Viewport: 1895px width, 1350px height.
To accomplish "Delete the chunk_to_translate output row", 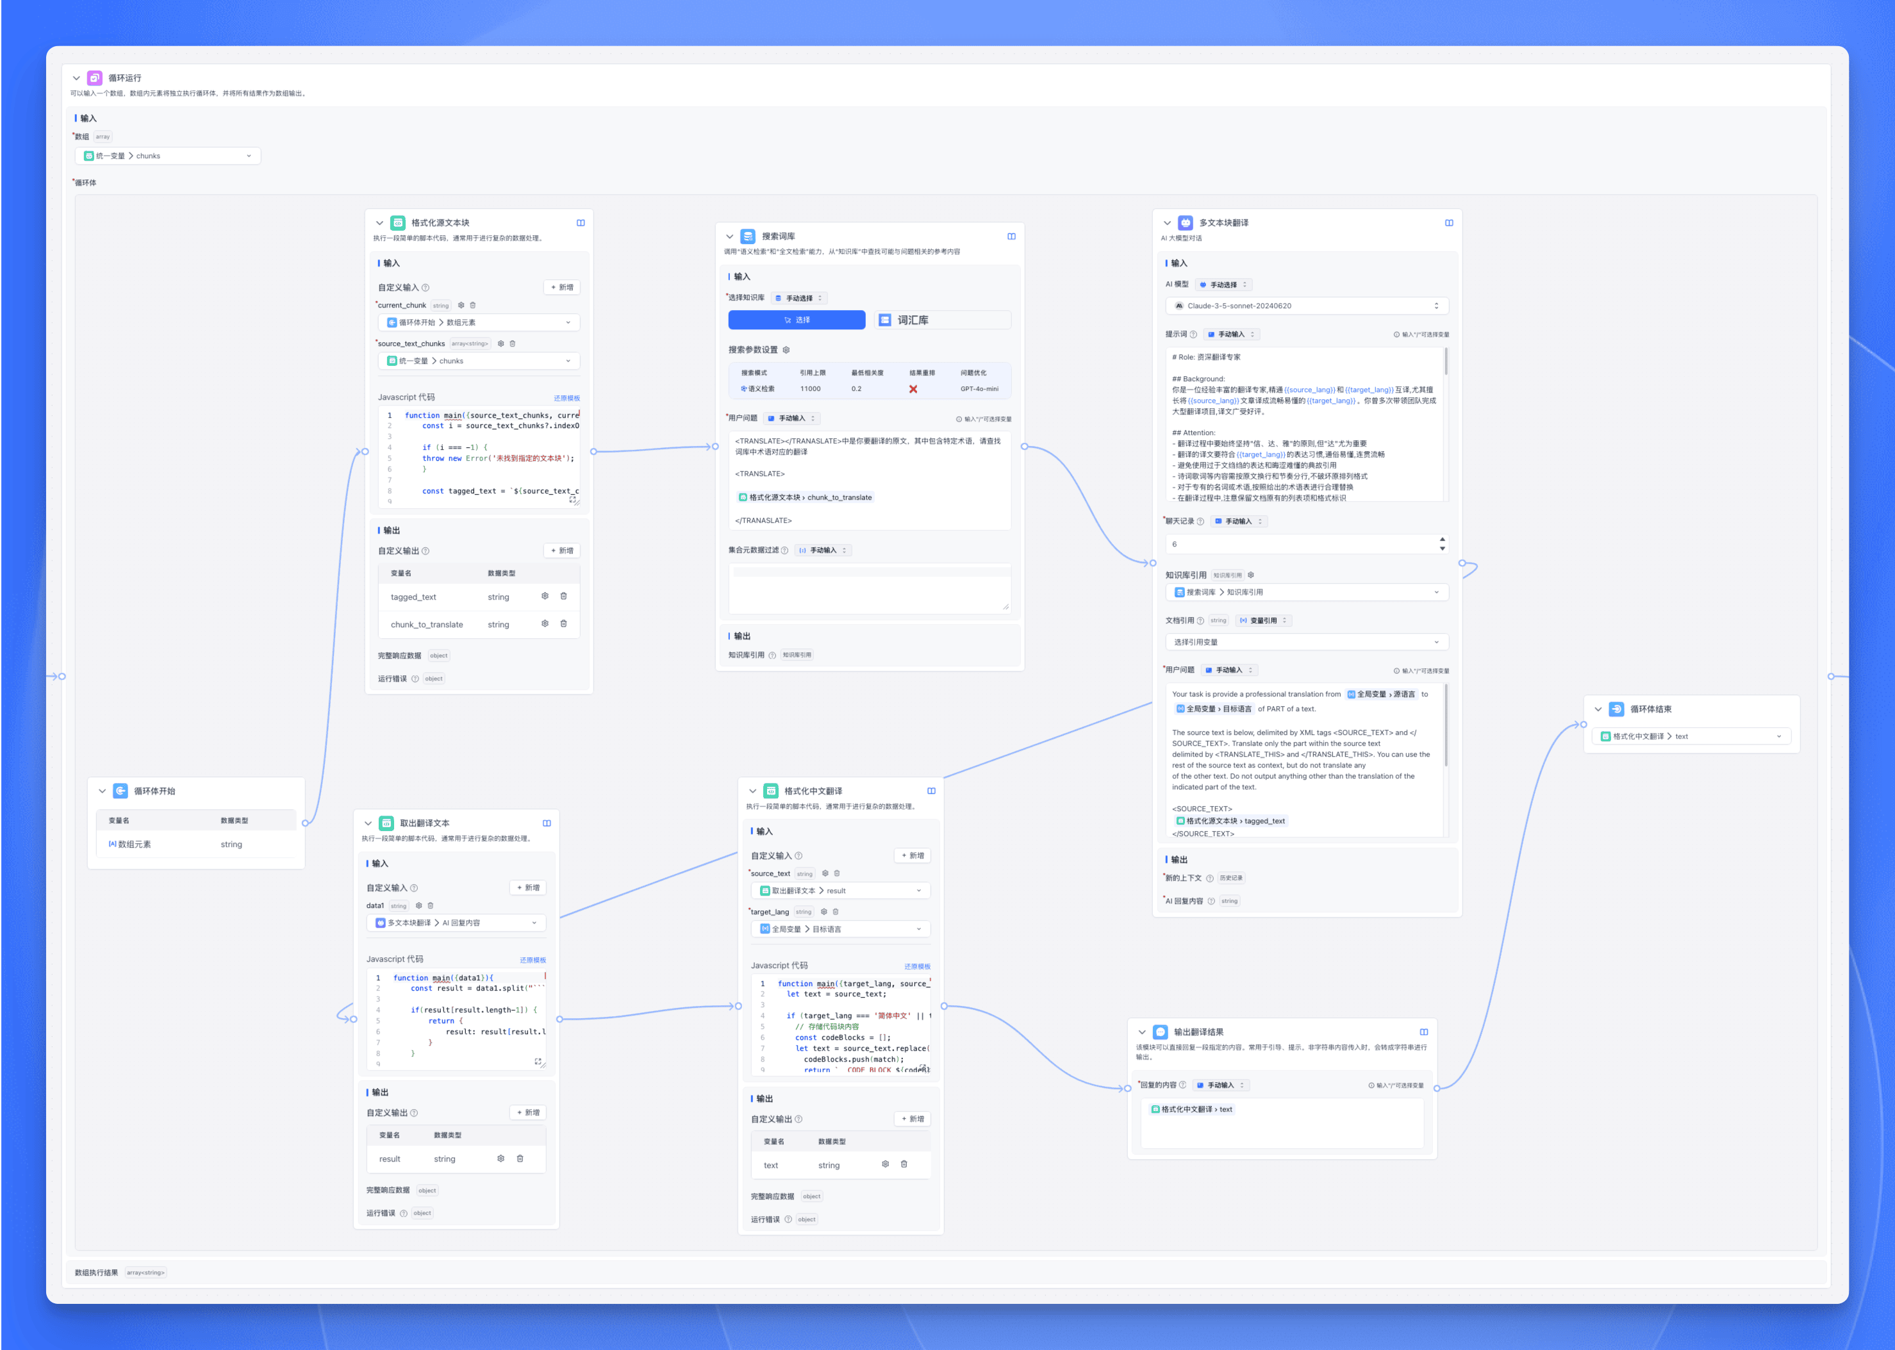I will point(564,623).
